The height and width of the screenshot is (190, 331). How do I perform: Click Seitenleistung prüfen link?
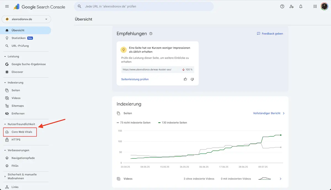coord(135,79)
